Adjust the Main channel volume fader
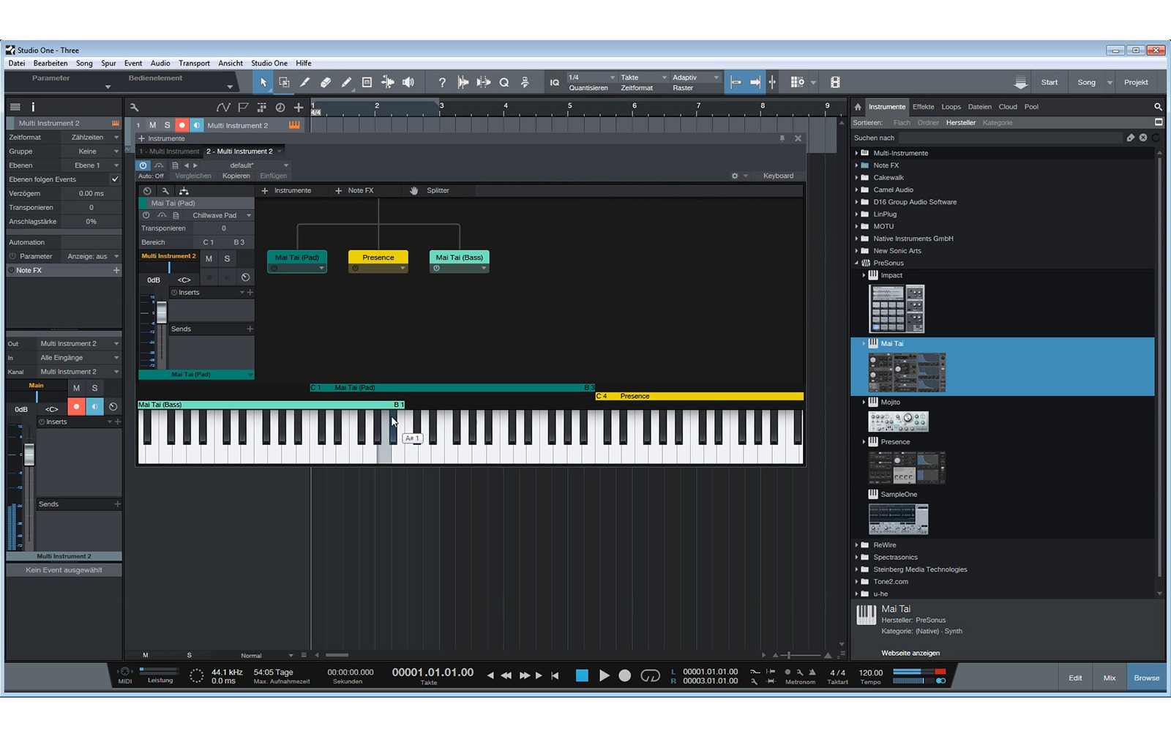The width and height of the screenshot is (1171, 737). (29, 455)
